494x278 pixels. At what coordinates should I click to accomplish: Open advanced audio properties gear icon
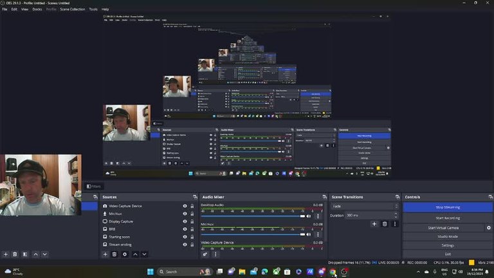(x=205, y=254)
